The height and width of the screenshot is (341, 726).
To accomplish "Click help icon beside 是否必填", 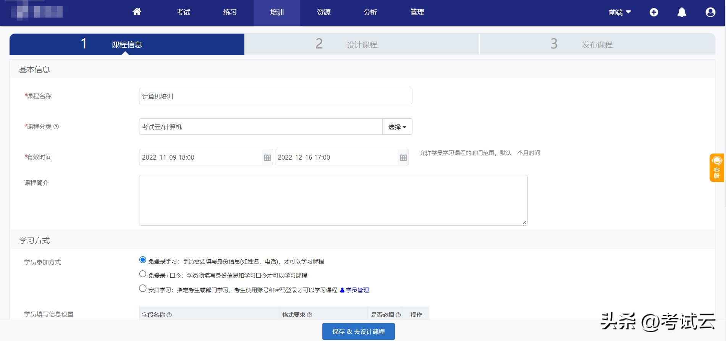I will (398, 315).
